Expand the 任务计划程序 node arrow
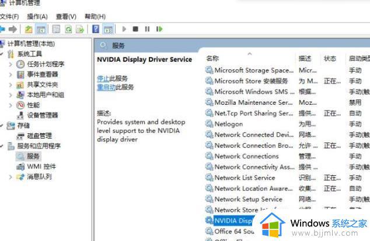Viewport: 370px width, 241px height. 11,64
